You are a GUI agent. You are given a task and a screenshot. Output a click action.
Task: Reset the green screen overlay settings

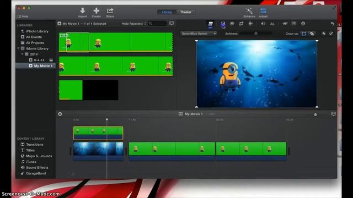point(324,34)
